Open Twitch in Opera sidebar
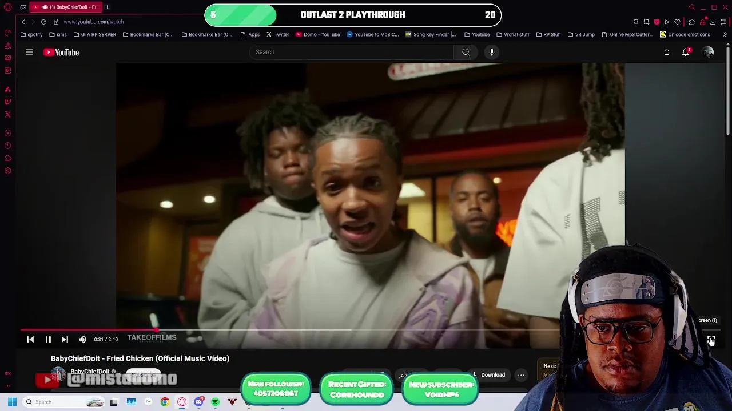 coord(7,102)
